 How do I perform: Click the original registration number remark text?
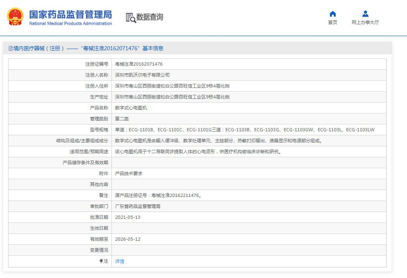point(158,195)
